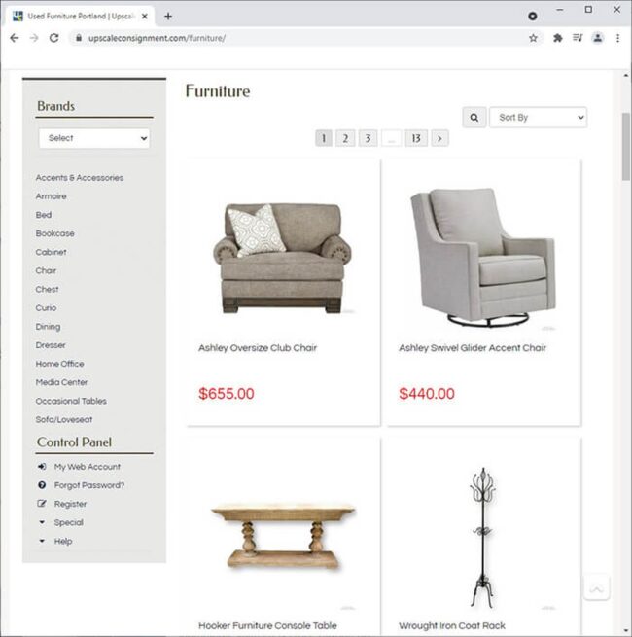Screen dimensions: 632x637
Task: Click the page vertical scrollbar thumb
Action: pyautogui.click(x=626, y=146)
